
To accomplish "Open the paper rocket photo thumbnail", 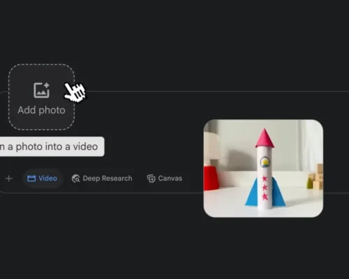I will [x=263, y=168].
